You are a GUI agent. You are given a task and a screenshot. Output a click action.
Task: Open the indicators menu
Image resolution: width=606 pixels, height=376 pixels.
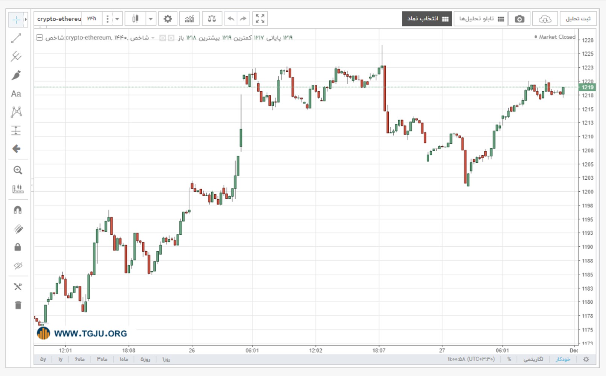(x=189, y=18)
